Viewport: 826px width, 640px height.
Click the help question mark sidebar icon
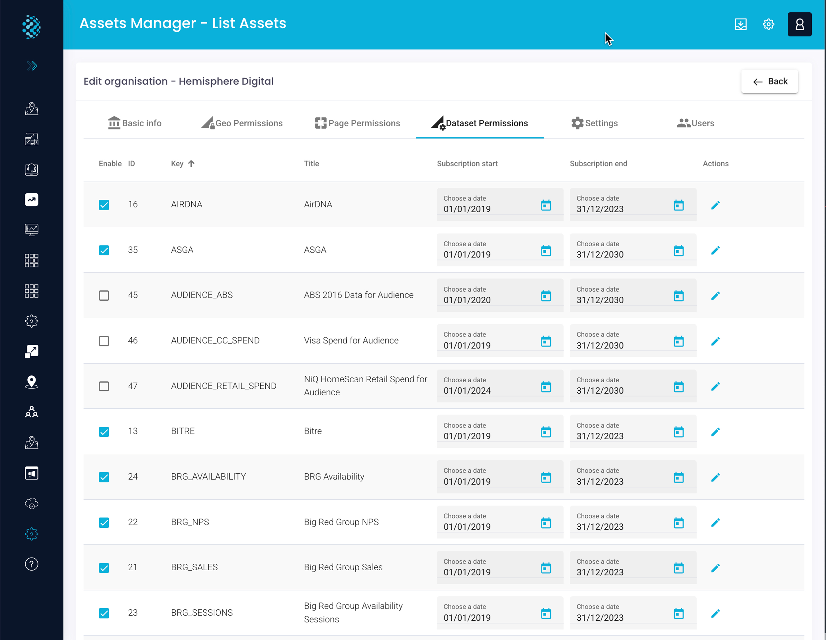(31, 564)
